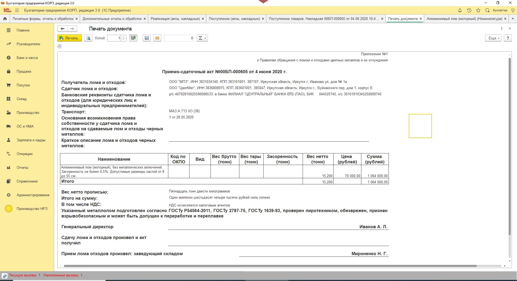The width and height of the screenshot is (517, 281).
Task: Save the document with the diskette icon
Action: click(146, 38)
